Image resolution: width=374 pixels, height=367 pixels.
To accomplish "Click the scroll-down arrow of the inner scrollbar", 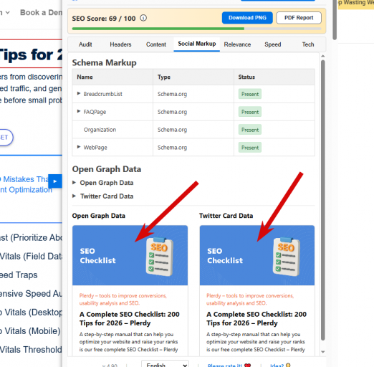I will click(x=323, y=352).
